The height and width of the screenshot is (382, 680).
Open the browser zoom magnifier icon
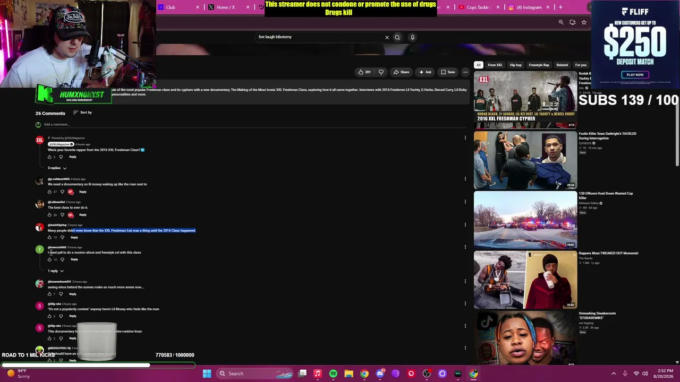point(561,22)
